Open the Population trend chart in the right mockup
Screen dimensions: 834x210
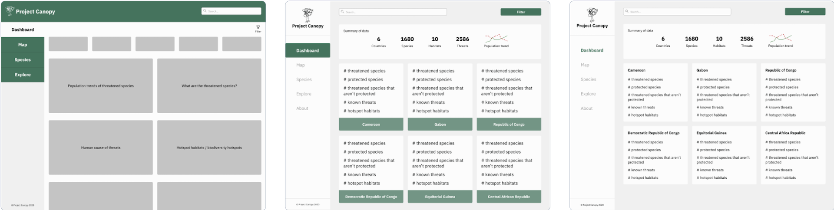[781, 38]
